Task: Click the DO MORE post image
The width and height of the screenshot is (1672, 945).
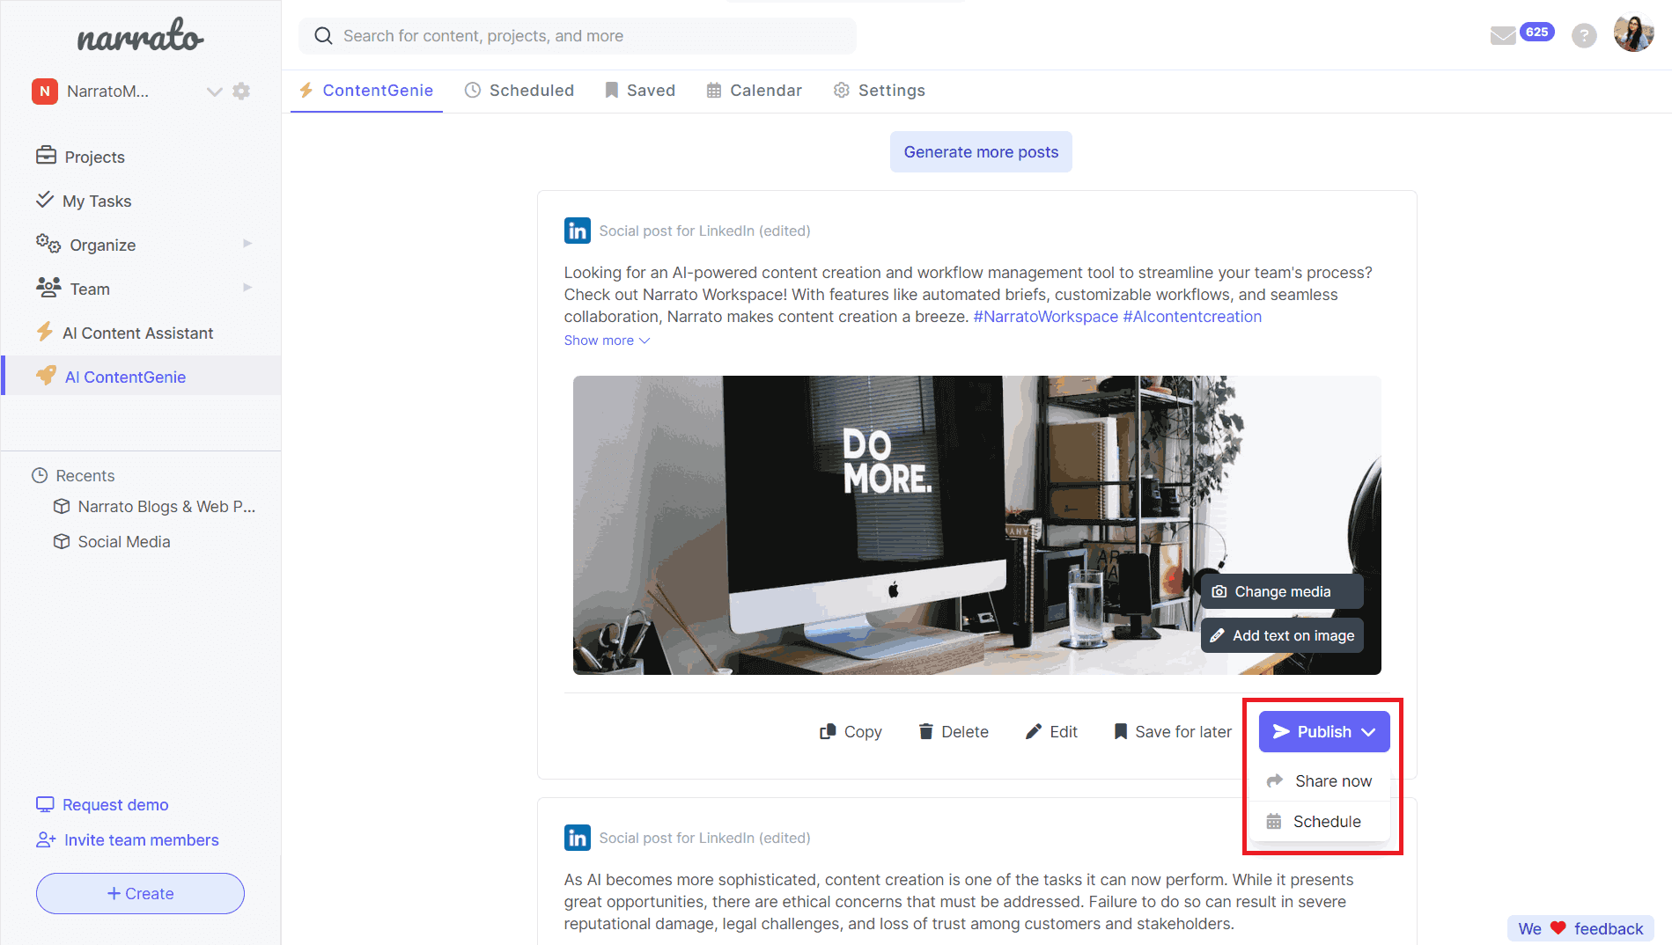Action: click(x=976, y=525)
